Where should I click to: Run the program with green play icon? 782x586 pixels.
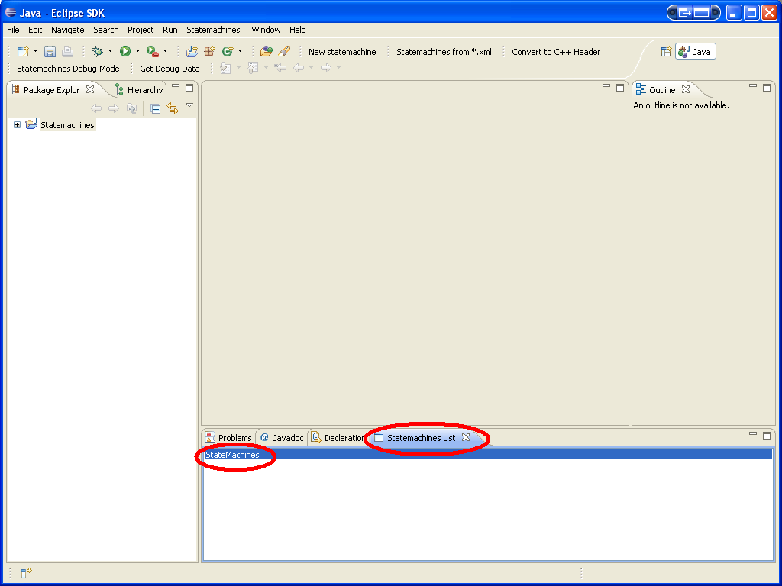tap(125, 51)
